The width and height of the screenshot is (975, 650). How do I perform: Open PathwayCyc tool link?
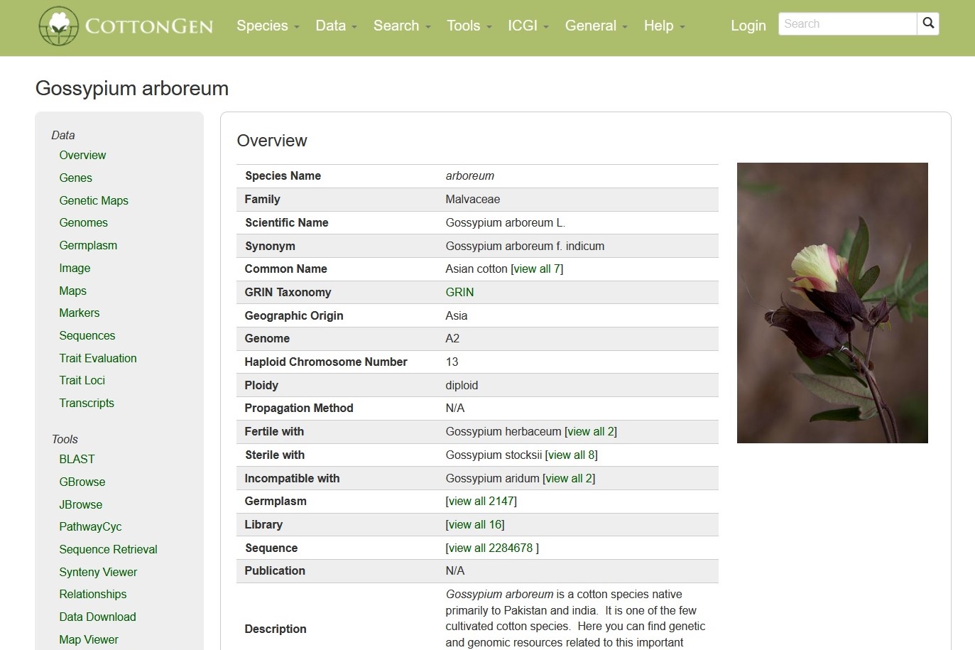(x=90, y=526)
